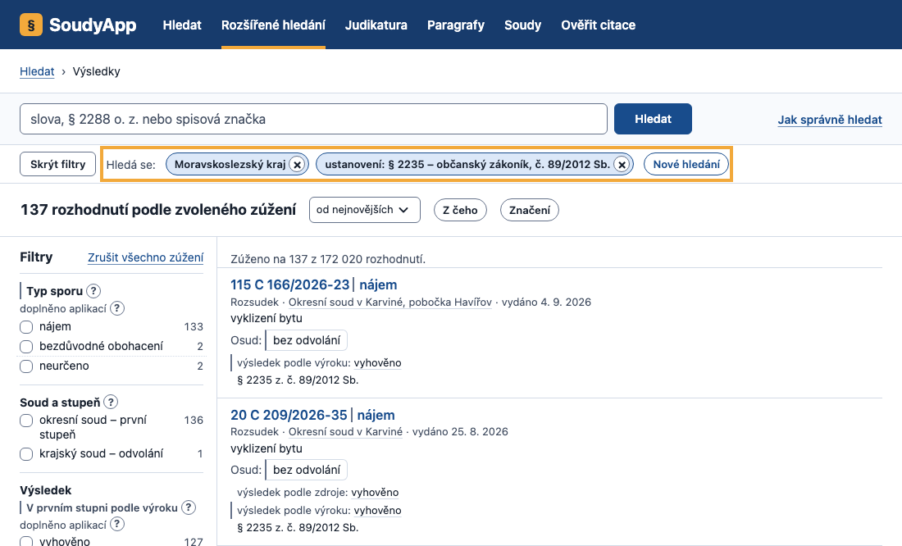
Task: Click bez odvolání tag under 20 C 209/2026-35
Action: pos(307,470)
